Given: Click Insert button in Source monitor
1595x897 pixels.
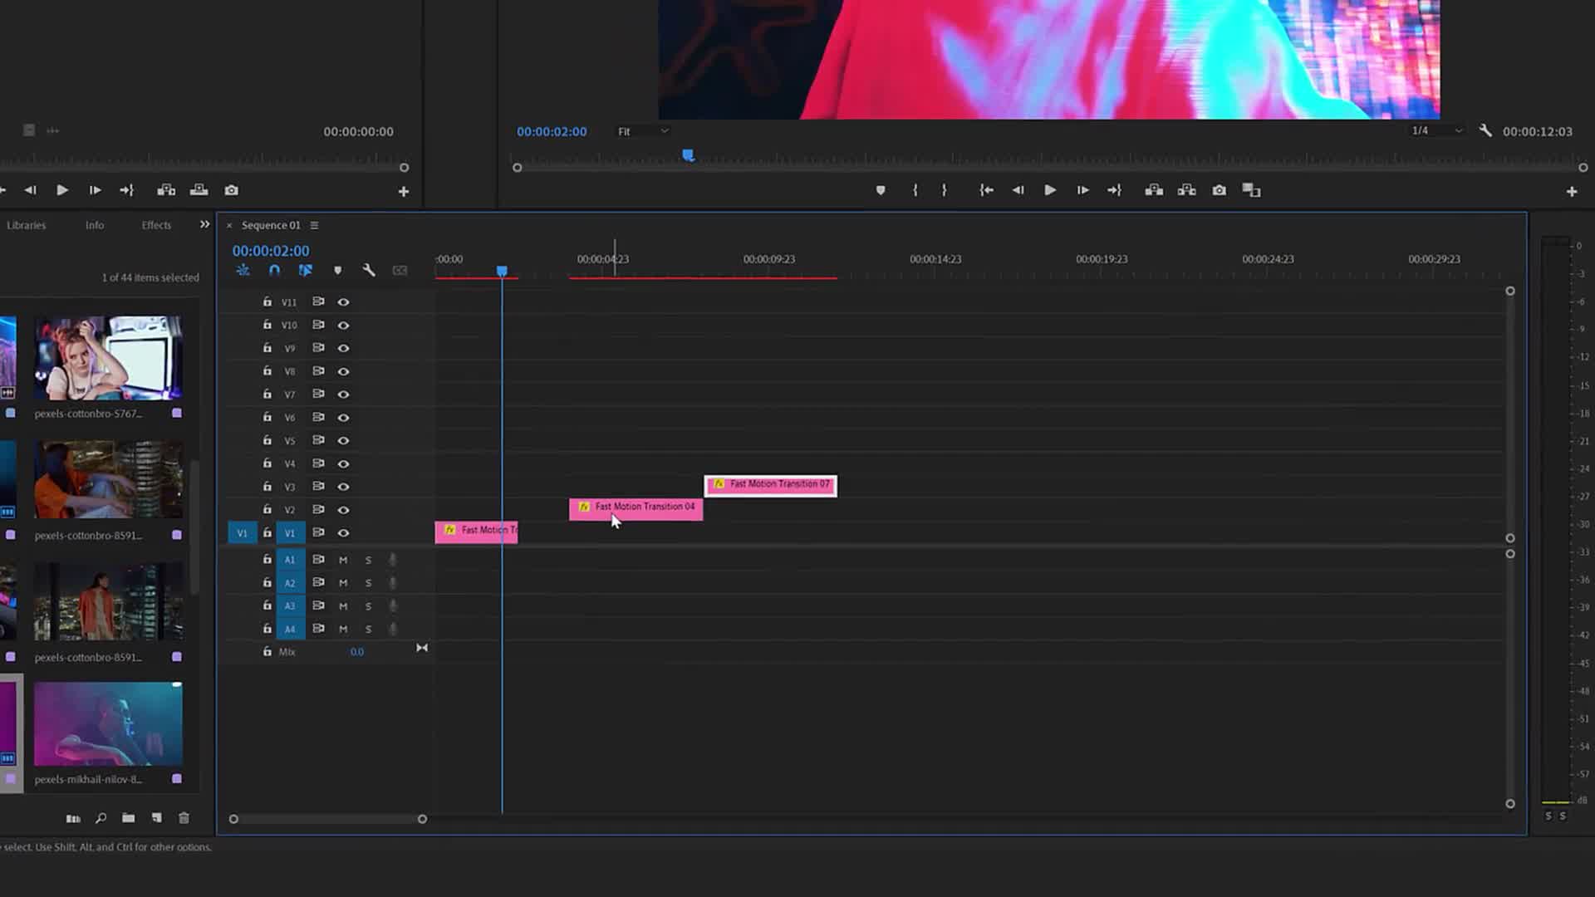Looking at the screenshot, I should point(166,190).
